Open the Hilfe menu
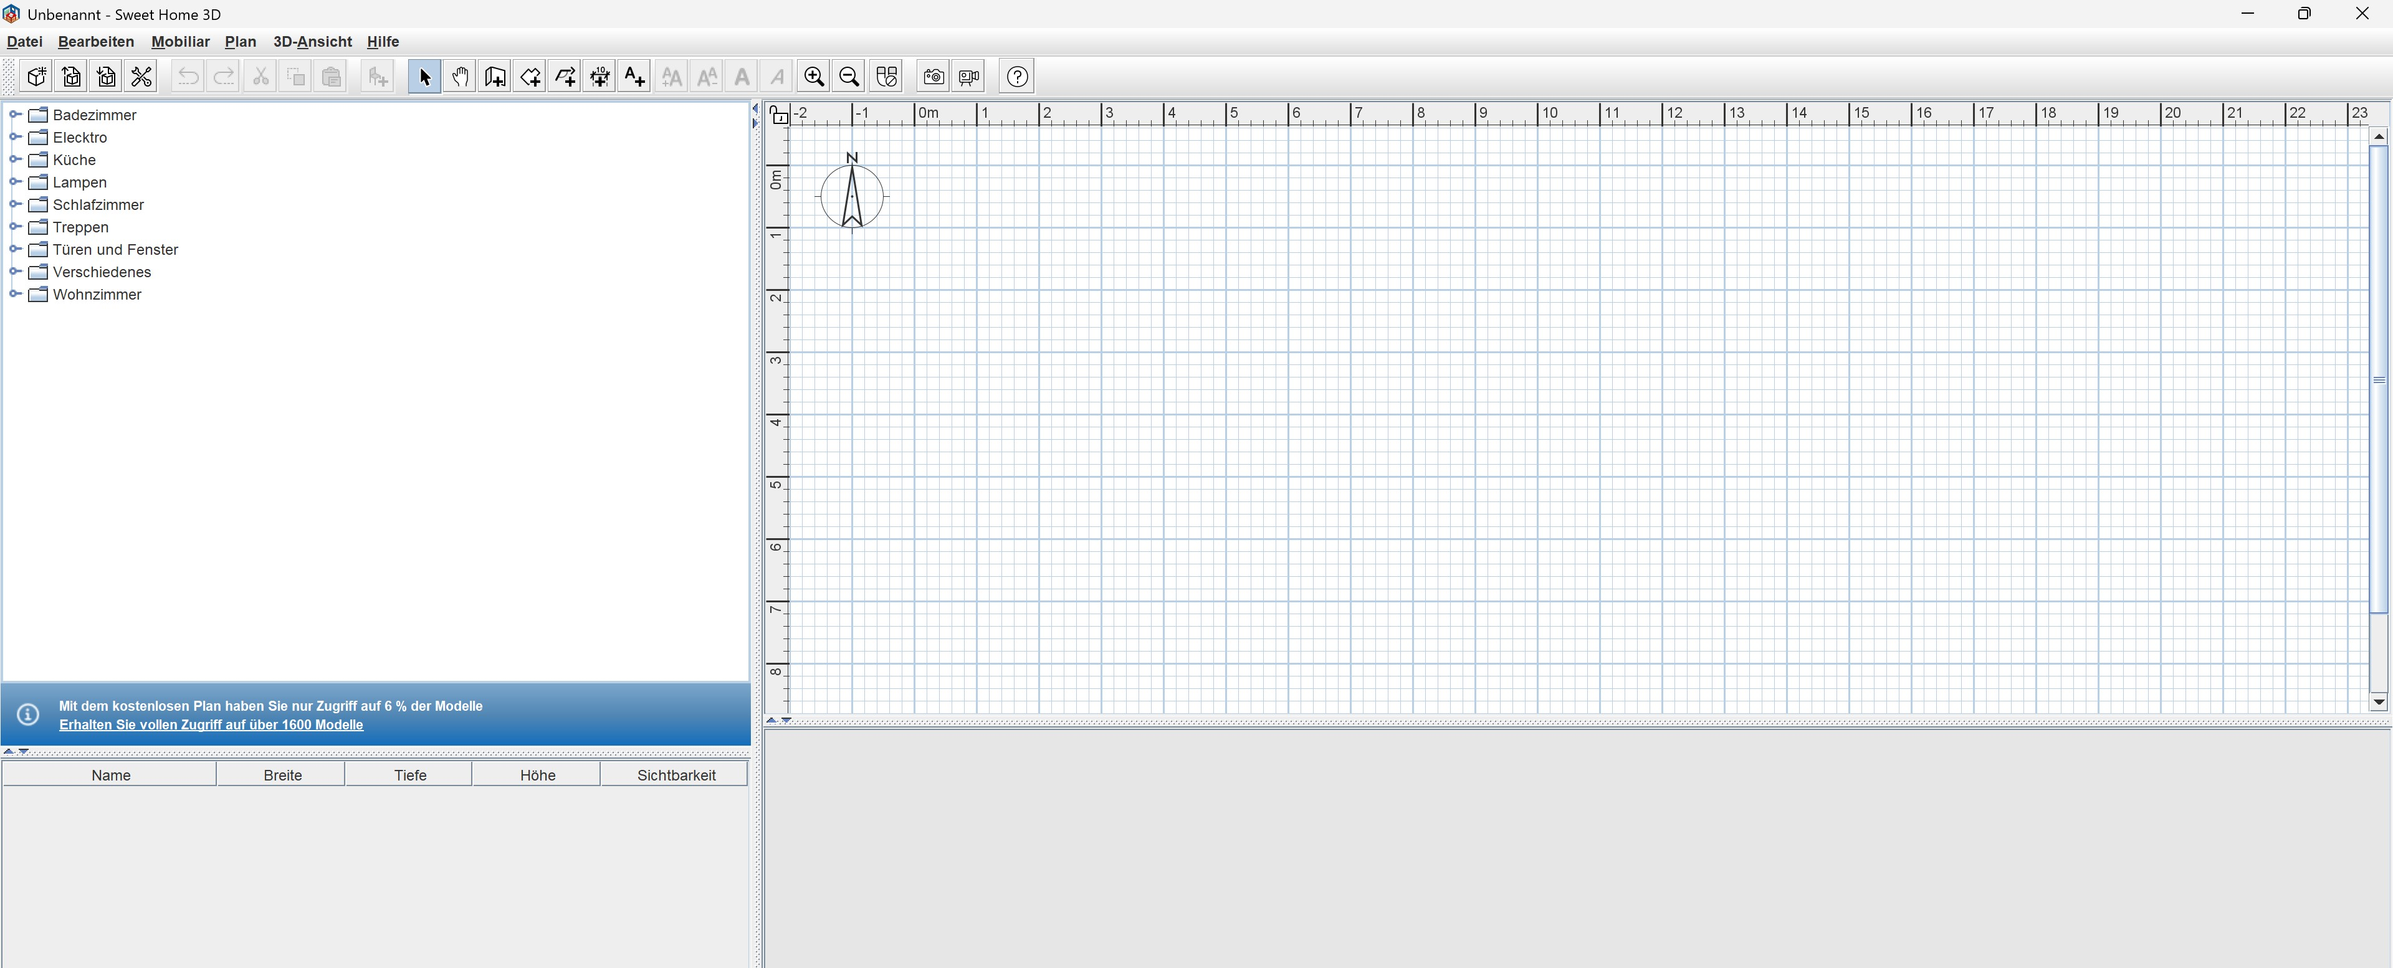Viewport: 2393px width, 968px height. point(383,41)
